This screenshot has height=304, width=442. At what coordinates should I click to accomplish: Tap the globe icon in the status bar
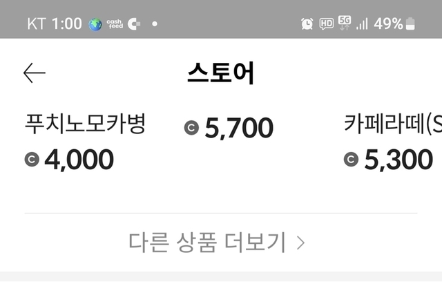pos(95,24)
